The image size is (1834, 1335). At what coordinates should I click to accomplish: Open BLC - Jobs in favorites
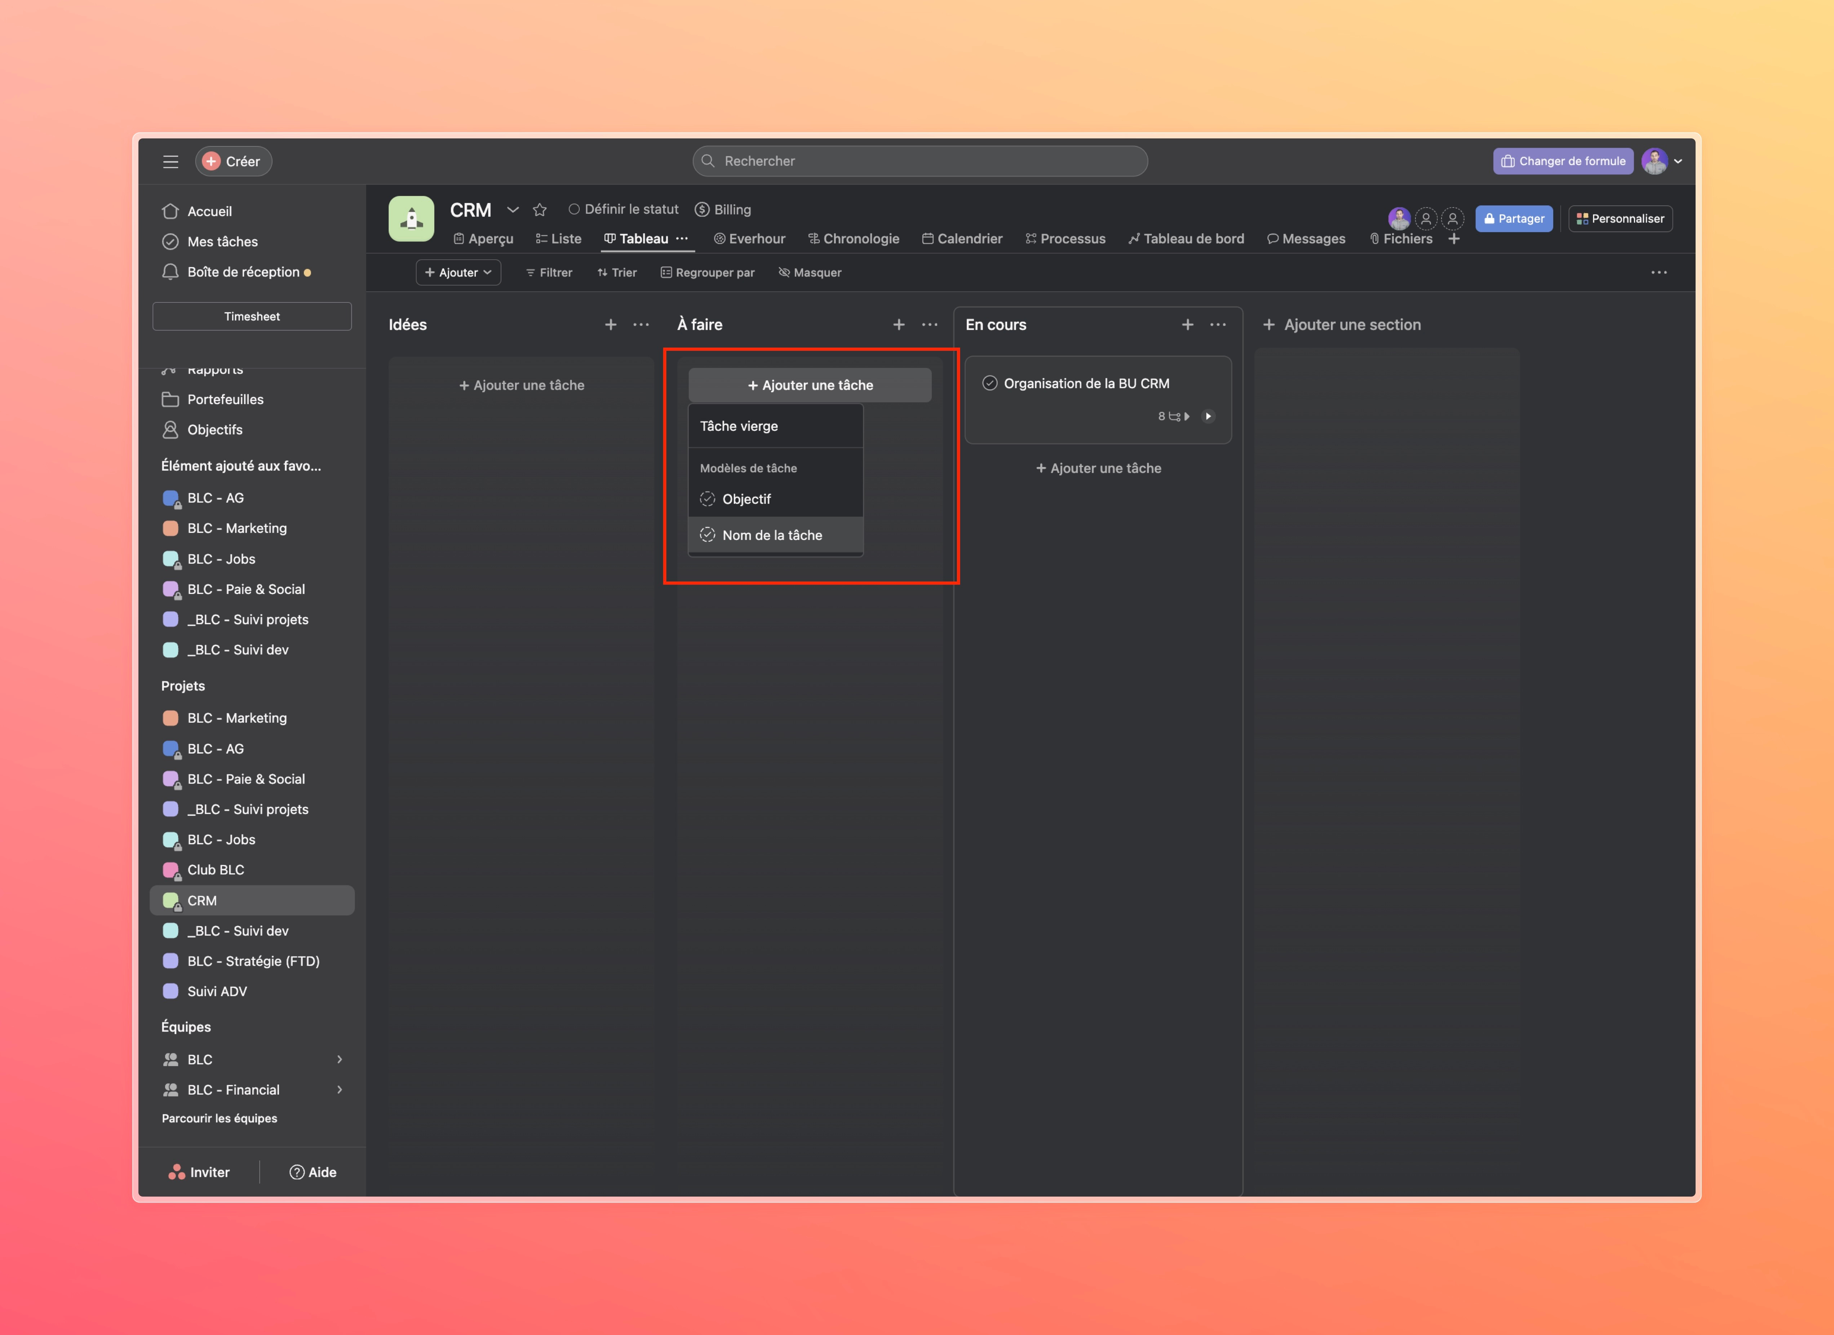click(x=209, y=559)
